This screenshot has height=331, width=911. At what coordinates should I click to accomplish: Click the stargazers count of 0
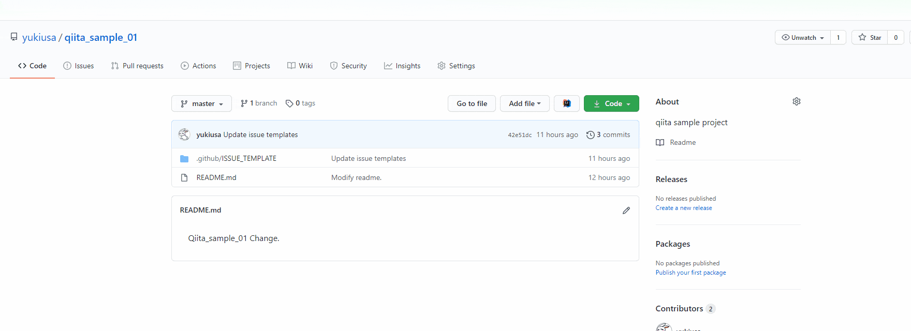coord(896,37)
